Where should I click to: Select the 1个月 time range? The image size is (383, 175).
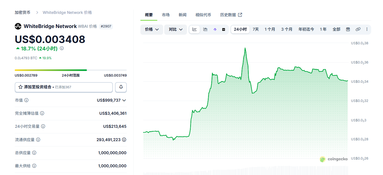[x=270, y=29]
